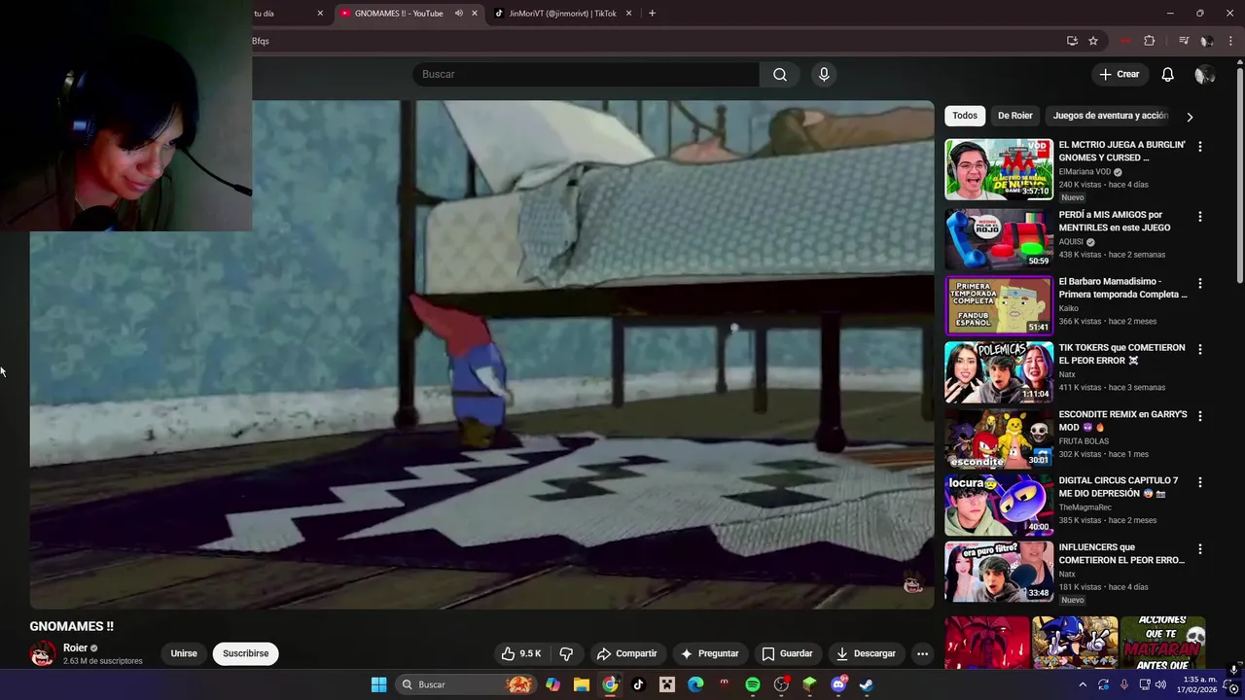This screenshot has height=700, width=1245.
Task: Share the video using Compartir
Action: click(626, 653)
